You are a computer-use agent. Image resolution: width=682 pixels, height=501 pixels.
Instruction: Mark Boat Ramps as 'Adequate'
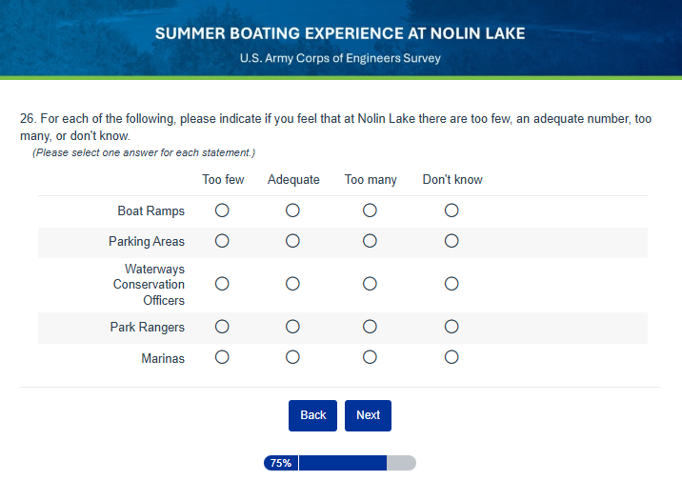292,210
